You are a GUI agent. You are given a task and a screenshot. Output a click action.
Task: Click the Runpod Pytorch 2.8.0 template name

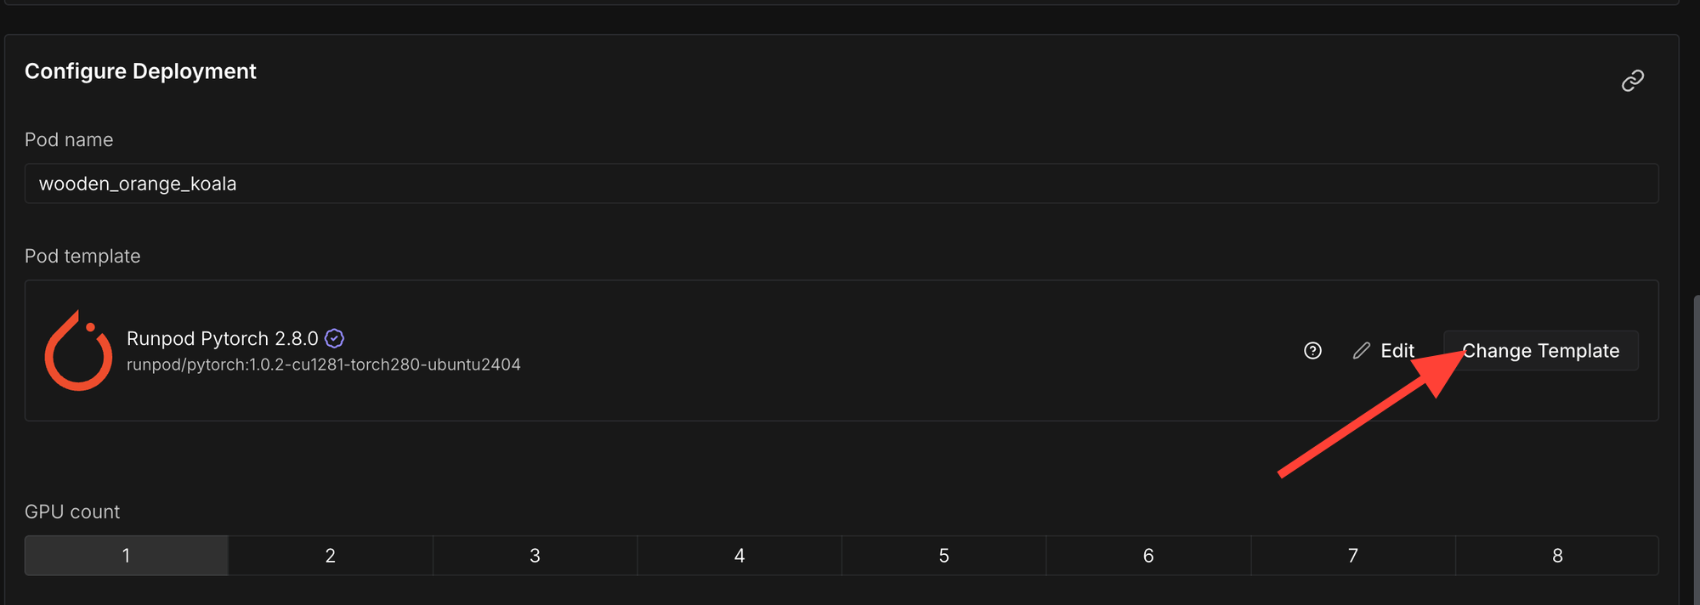(223, 338)
